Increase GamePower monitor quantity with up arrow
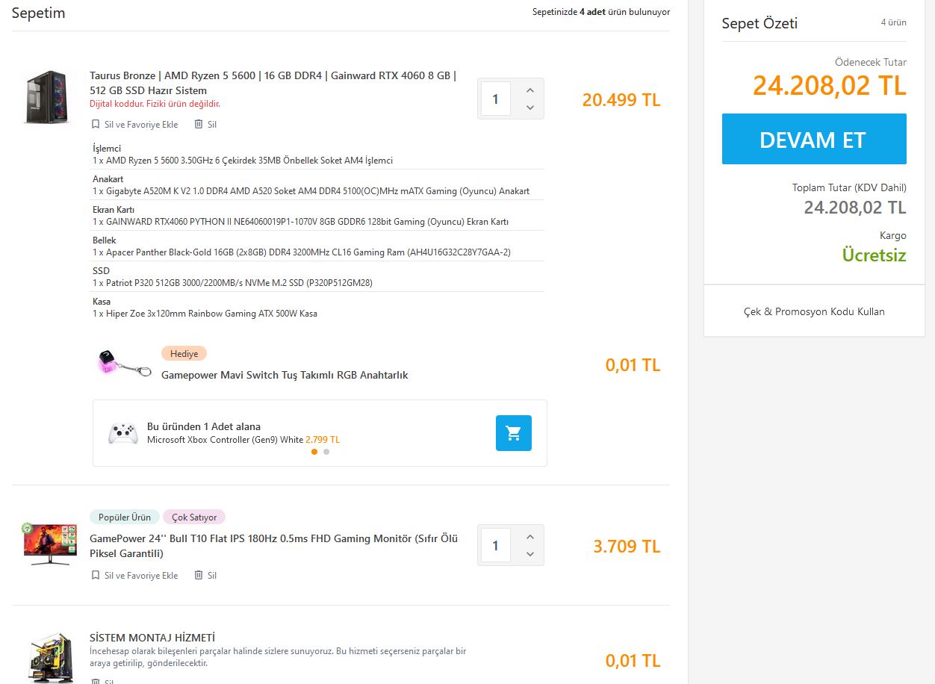Screen dimensions: 935x684 [530, 537]
